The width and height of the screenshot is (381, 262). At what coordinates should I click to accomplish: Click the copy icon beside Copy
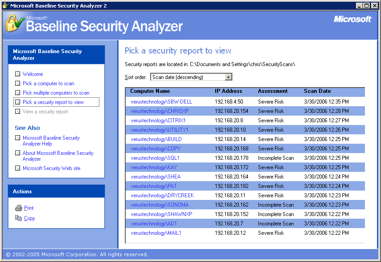pos(18,218)
